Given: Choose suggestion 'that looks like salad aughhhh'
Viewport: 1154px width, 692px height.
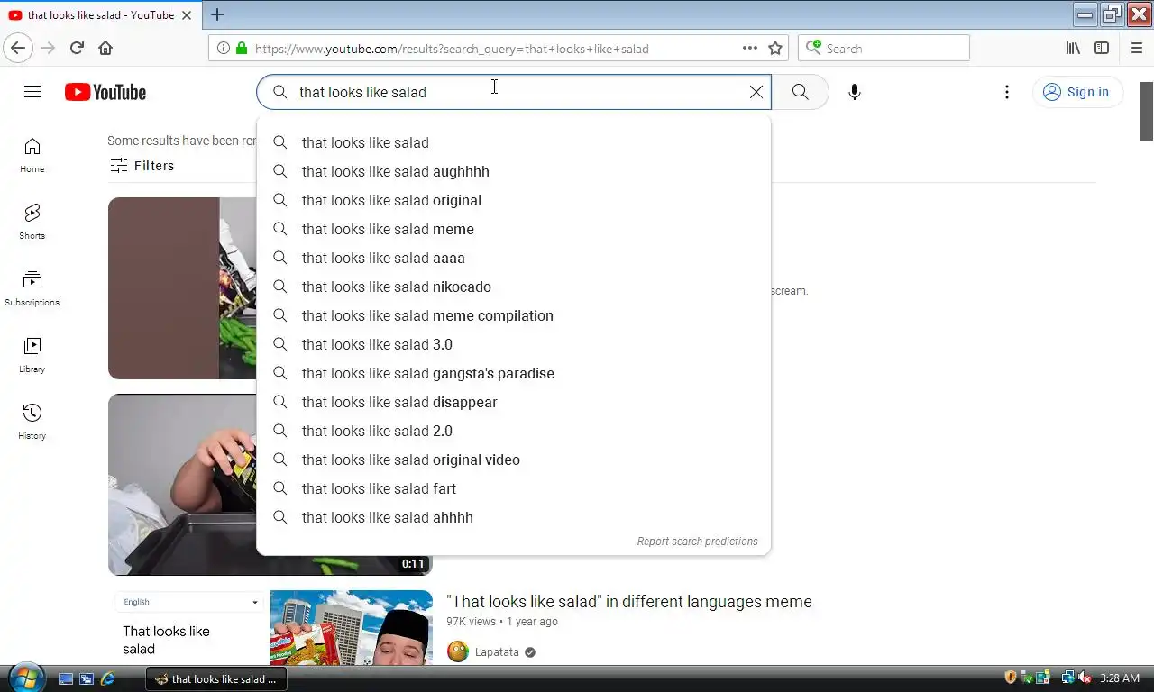Looking at the screenshot, I should (x=514, y=171).
